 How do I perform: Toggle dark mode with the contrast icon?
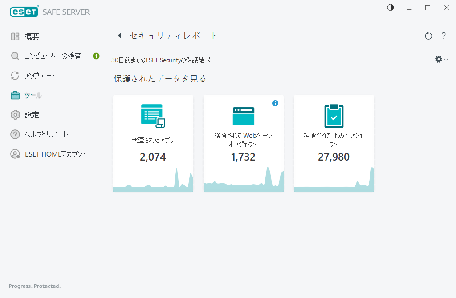tap(390, 8)
